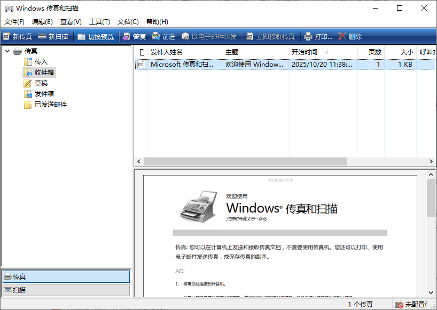Click the preview pane scroll up arrow
The image size is (437, 310).
tap(431, 174)
